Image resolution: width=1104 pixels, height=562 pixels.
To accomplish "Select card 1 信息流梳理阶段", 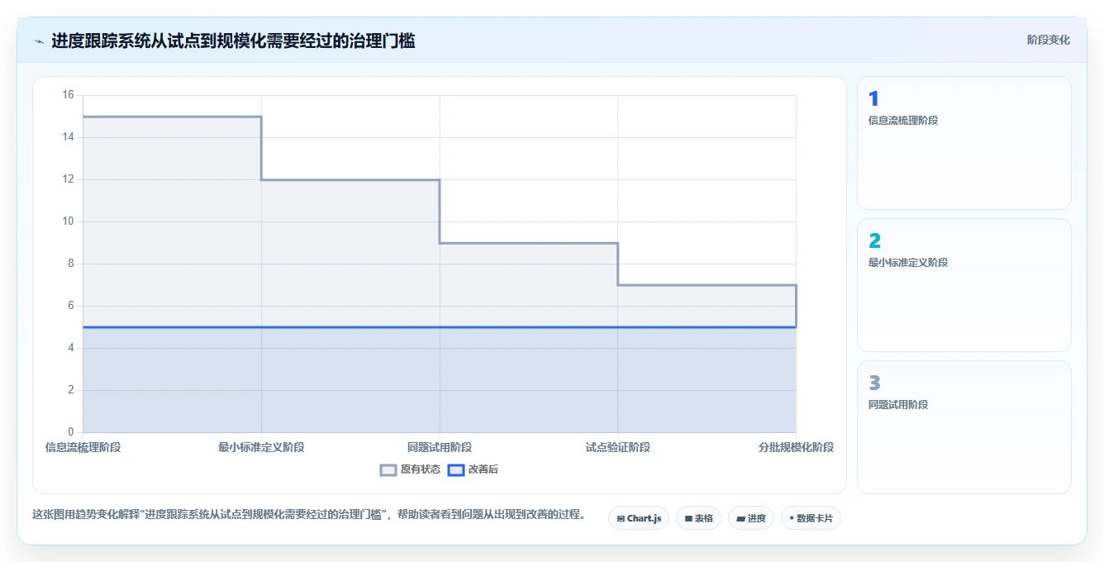I will 964,143.
